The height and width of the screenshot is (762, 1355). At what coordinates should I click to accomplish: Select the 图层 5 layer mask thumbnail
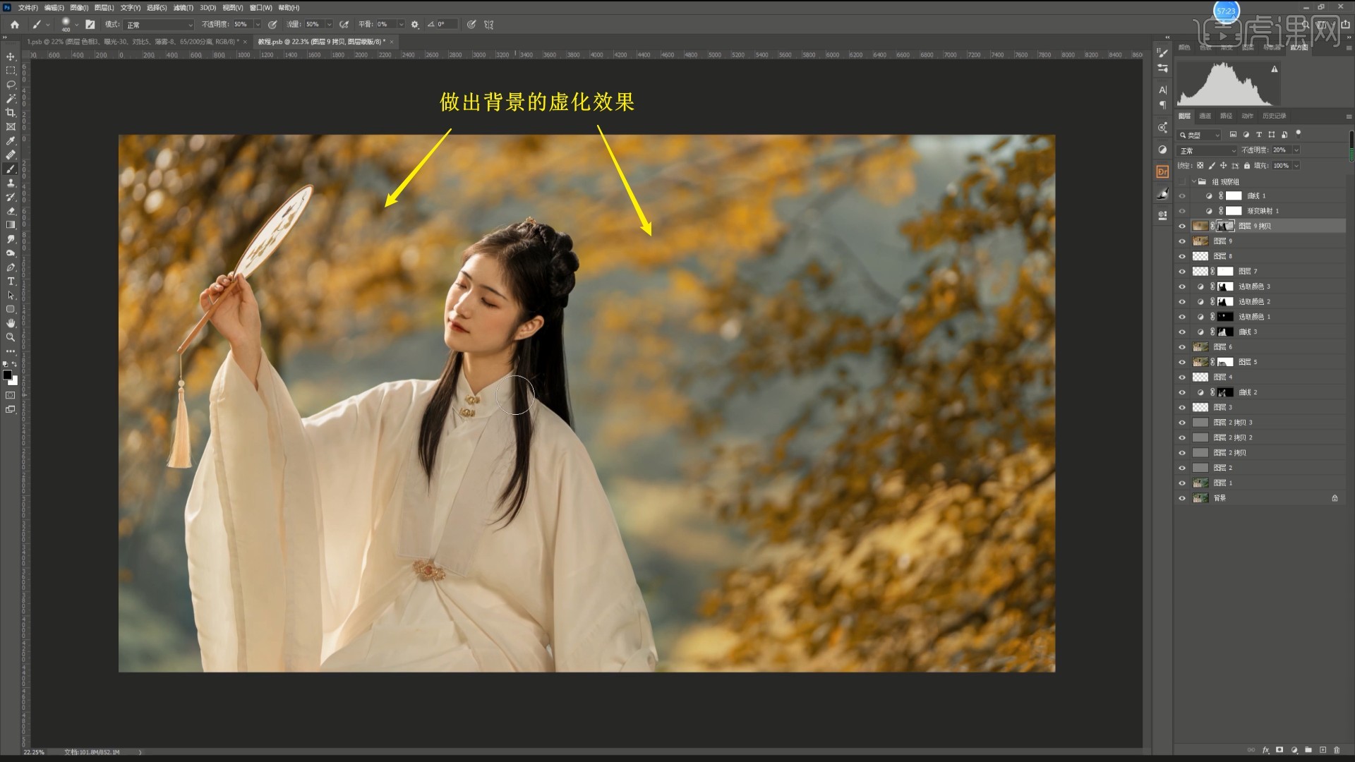tap(1225, 362)
